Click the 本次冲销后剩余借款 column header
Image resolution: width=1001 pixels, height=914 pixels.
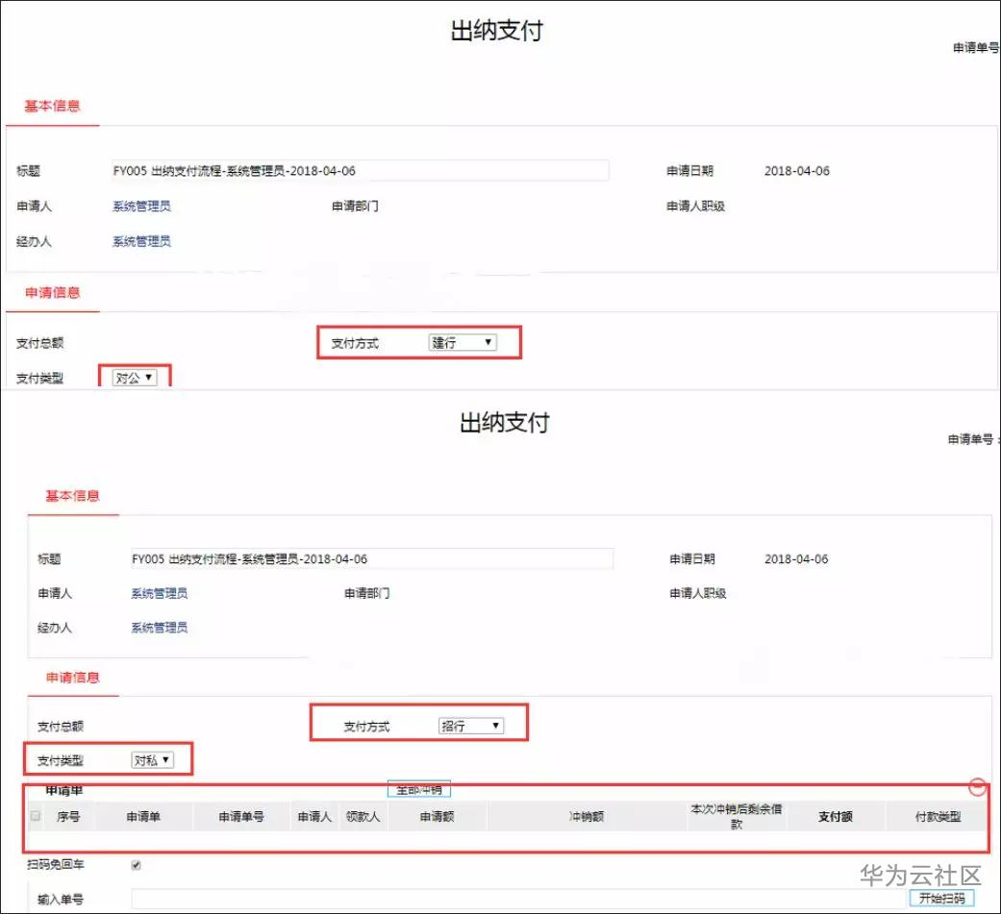click(736, 816)
